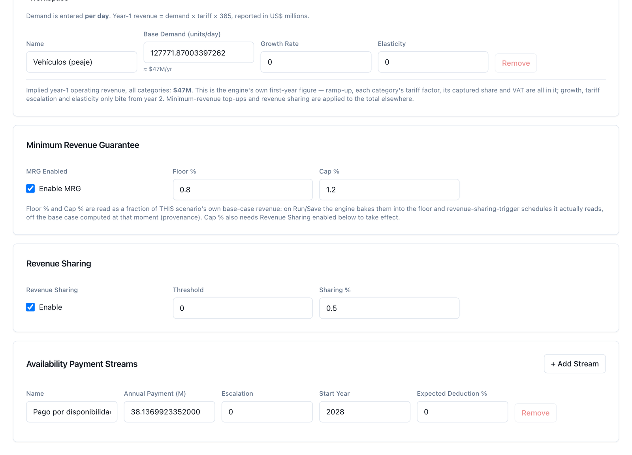Focus the Revenue Sharing Threshold field

pos(243,308)
